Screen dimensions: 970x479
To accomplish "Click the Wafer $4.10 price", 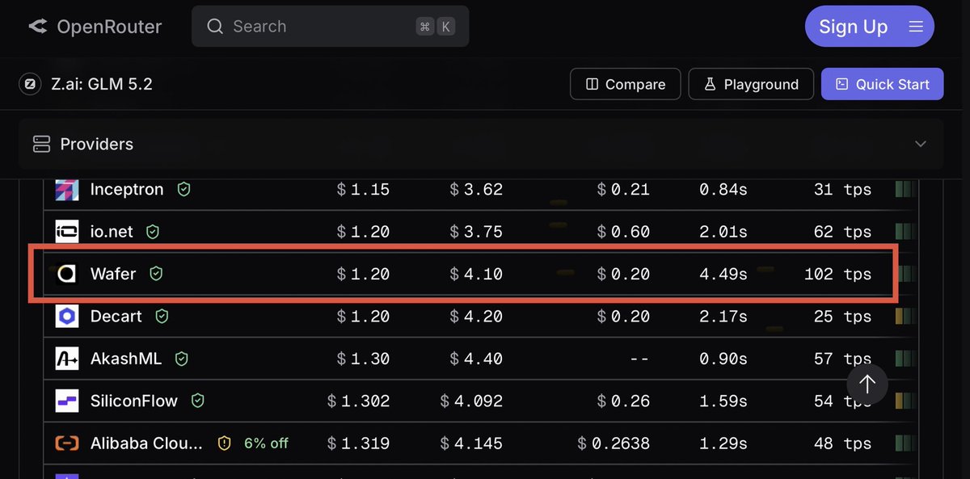I will pos(476,274).
